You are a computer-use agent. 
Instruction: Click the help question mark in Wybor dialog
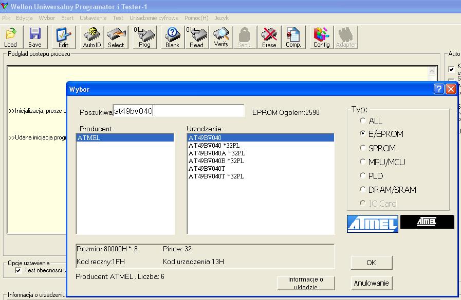pyautogui.click(x=439, y=89)
